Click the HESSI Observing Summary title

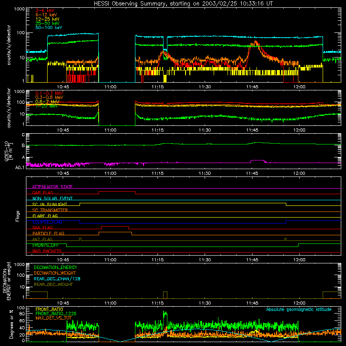[x=183, y=4]
